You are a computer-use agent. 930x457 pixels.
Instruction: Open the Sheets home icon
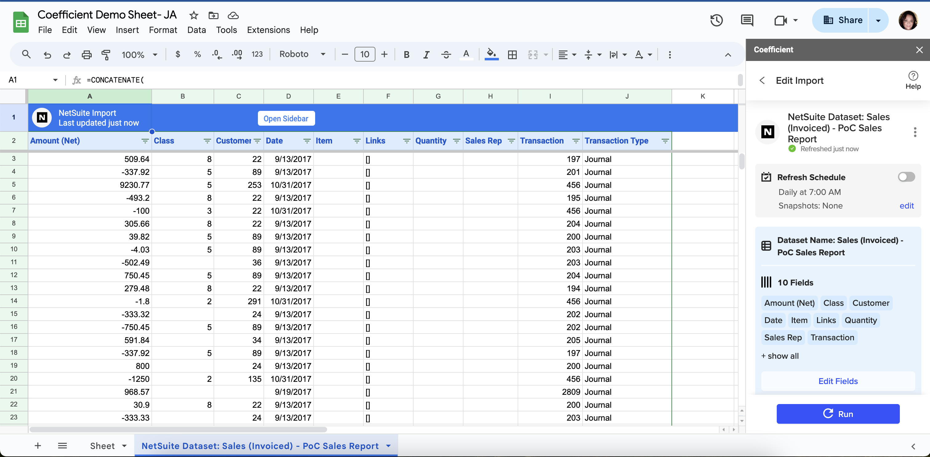click(21, 22)
